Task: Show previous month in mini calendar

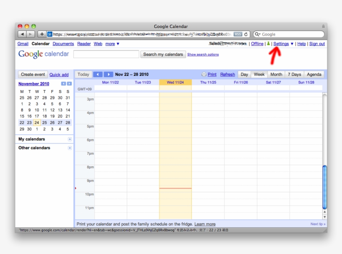Action: 63,84
